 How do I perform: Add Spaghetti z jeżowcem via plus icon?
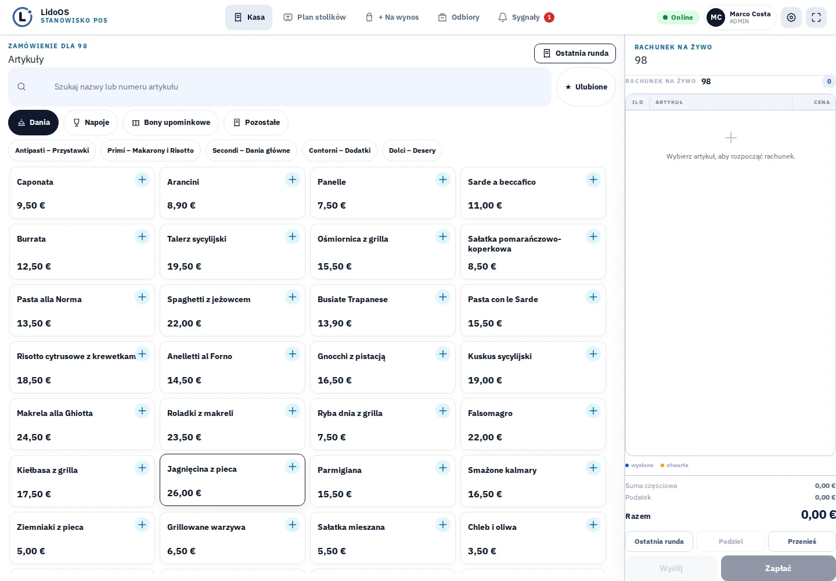(x=293, y=297)
